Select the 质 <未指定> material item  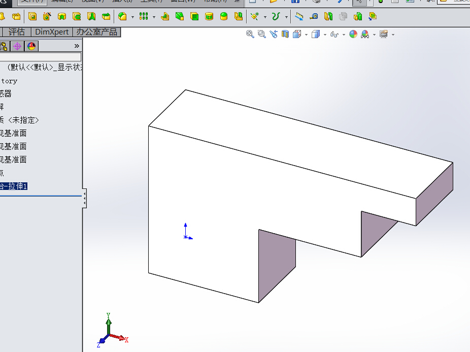click(x=19, y=120)
